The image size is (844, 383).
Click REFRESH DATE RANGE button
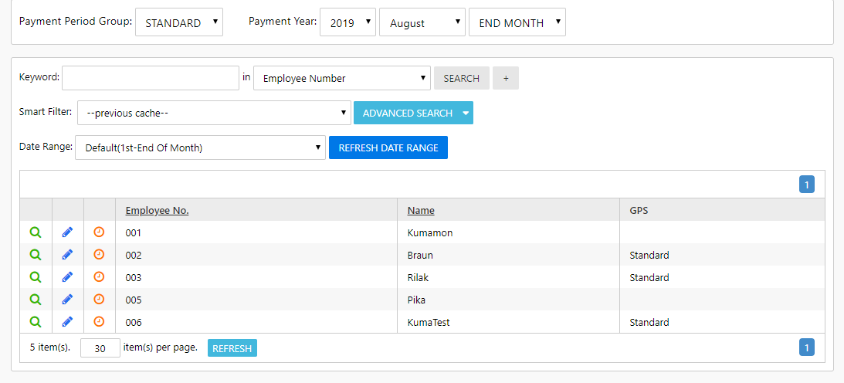pyautogui.click(x=388, y=147)
